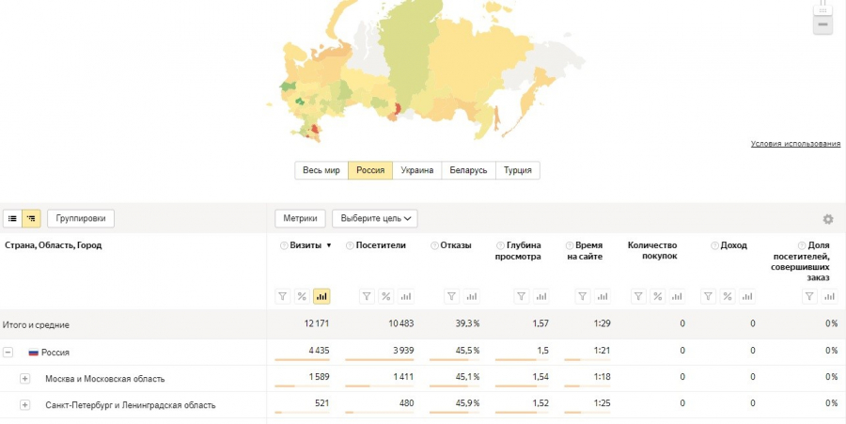The height and width of the screenshot is (424, 846).
Task: Switch to flat list view icon
Action: [x=13, y=218]
